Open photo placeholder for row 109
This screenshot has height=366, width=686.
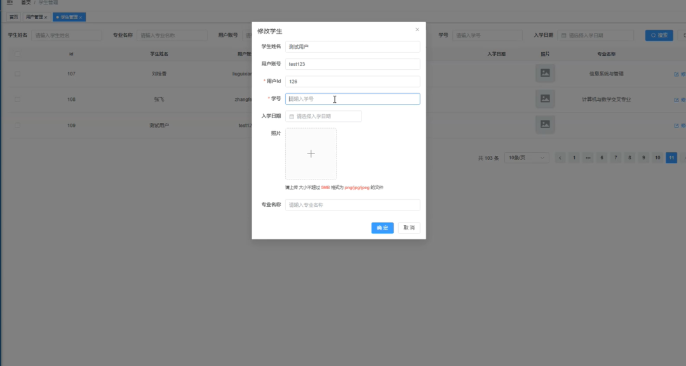tap(545, 125)
